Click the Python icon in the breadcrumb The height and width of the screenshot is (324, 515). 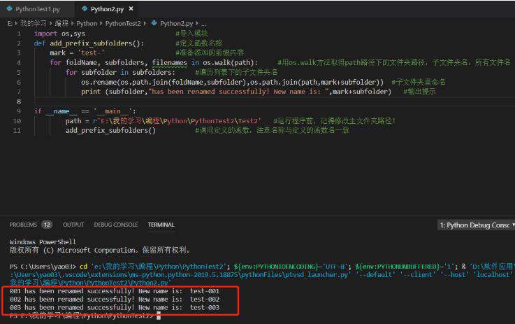tap(154, 23)
